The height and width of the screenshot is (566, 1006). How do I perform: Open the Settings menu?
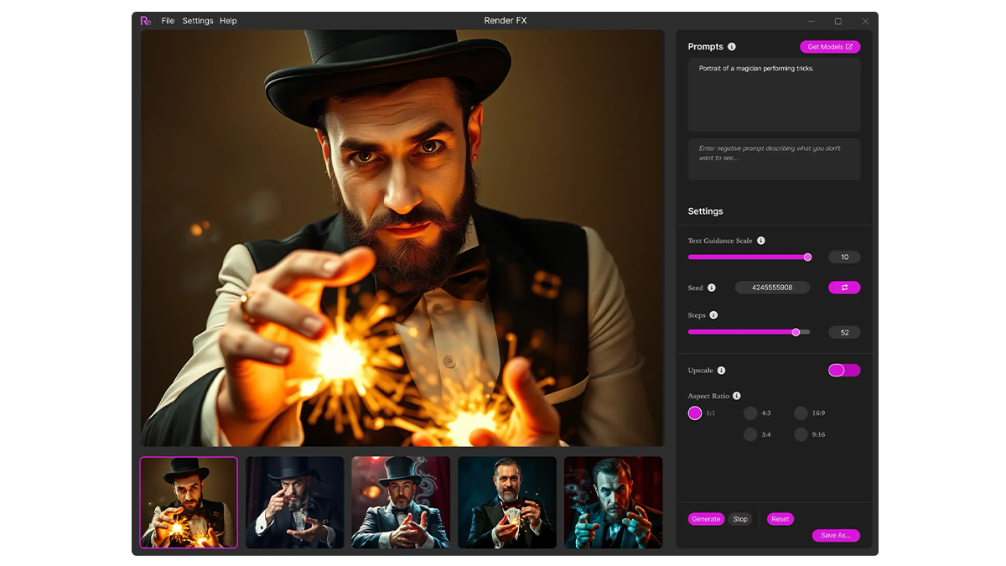(198, 21)
